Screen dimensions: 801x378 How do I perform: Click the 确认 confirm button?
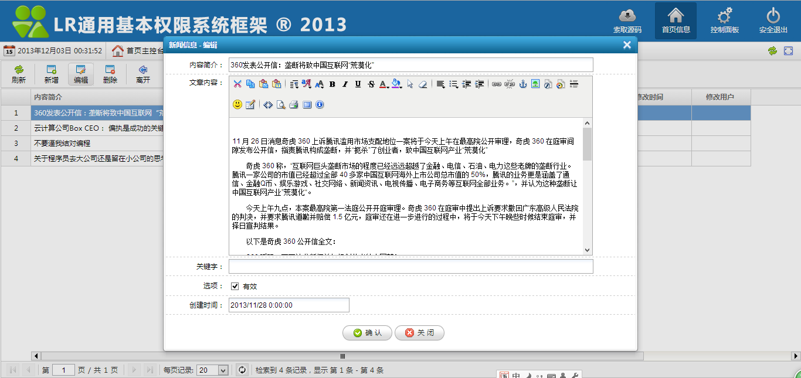coord(367,333)
